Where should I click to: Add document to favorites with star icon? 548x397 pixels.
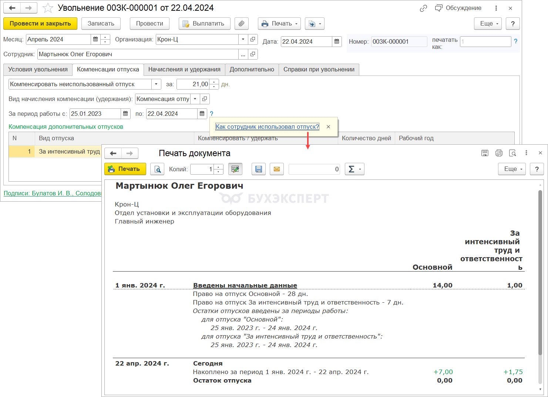click(x=48, y=8)
